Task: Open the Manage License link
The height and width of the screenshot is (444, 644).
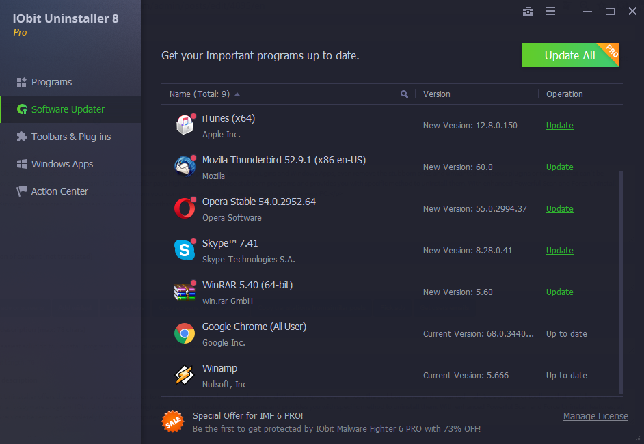Action: (595, 416)
